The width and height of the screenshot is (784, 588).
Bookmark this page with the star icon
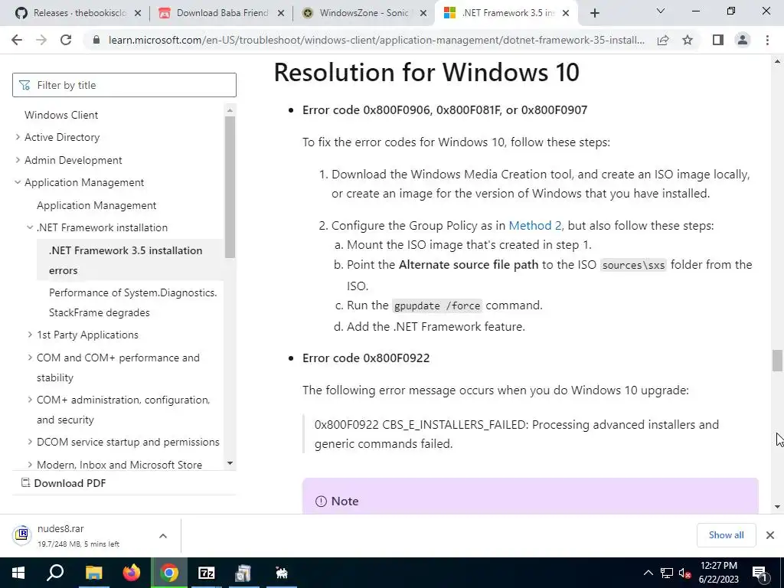click(688, 40)
